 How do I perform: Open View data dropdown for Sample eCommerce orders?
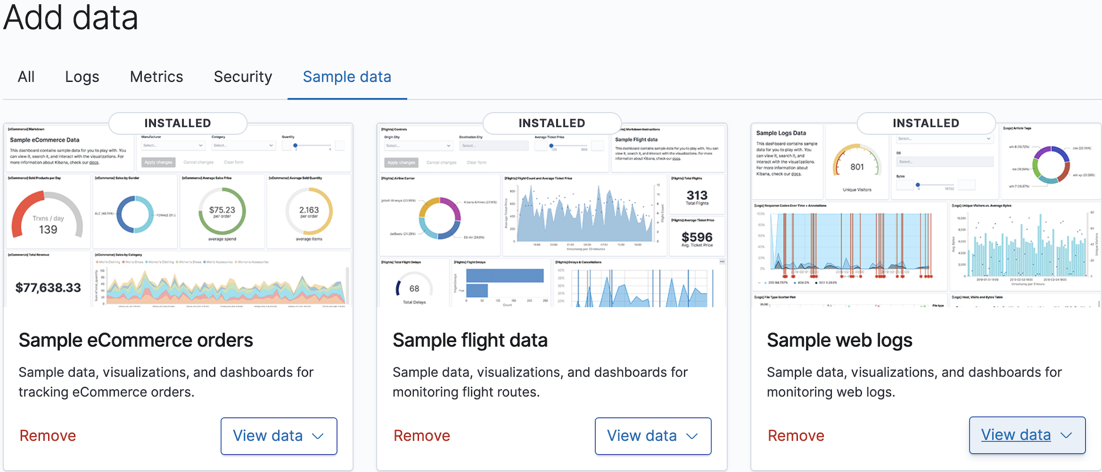tap(279, 436)
